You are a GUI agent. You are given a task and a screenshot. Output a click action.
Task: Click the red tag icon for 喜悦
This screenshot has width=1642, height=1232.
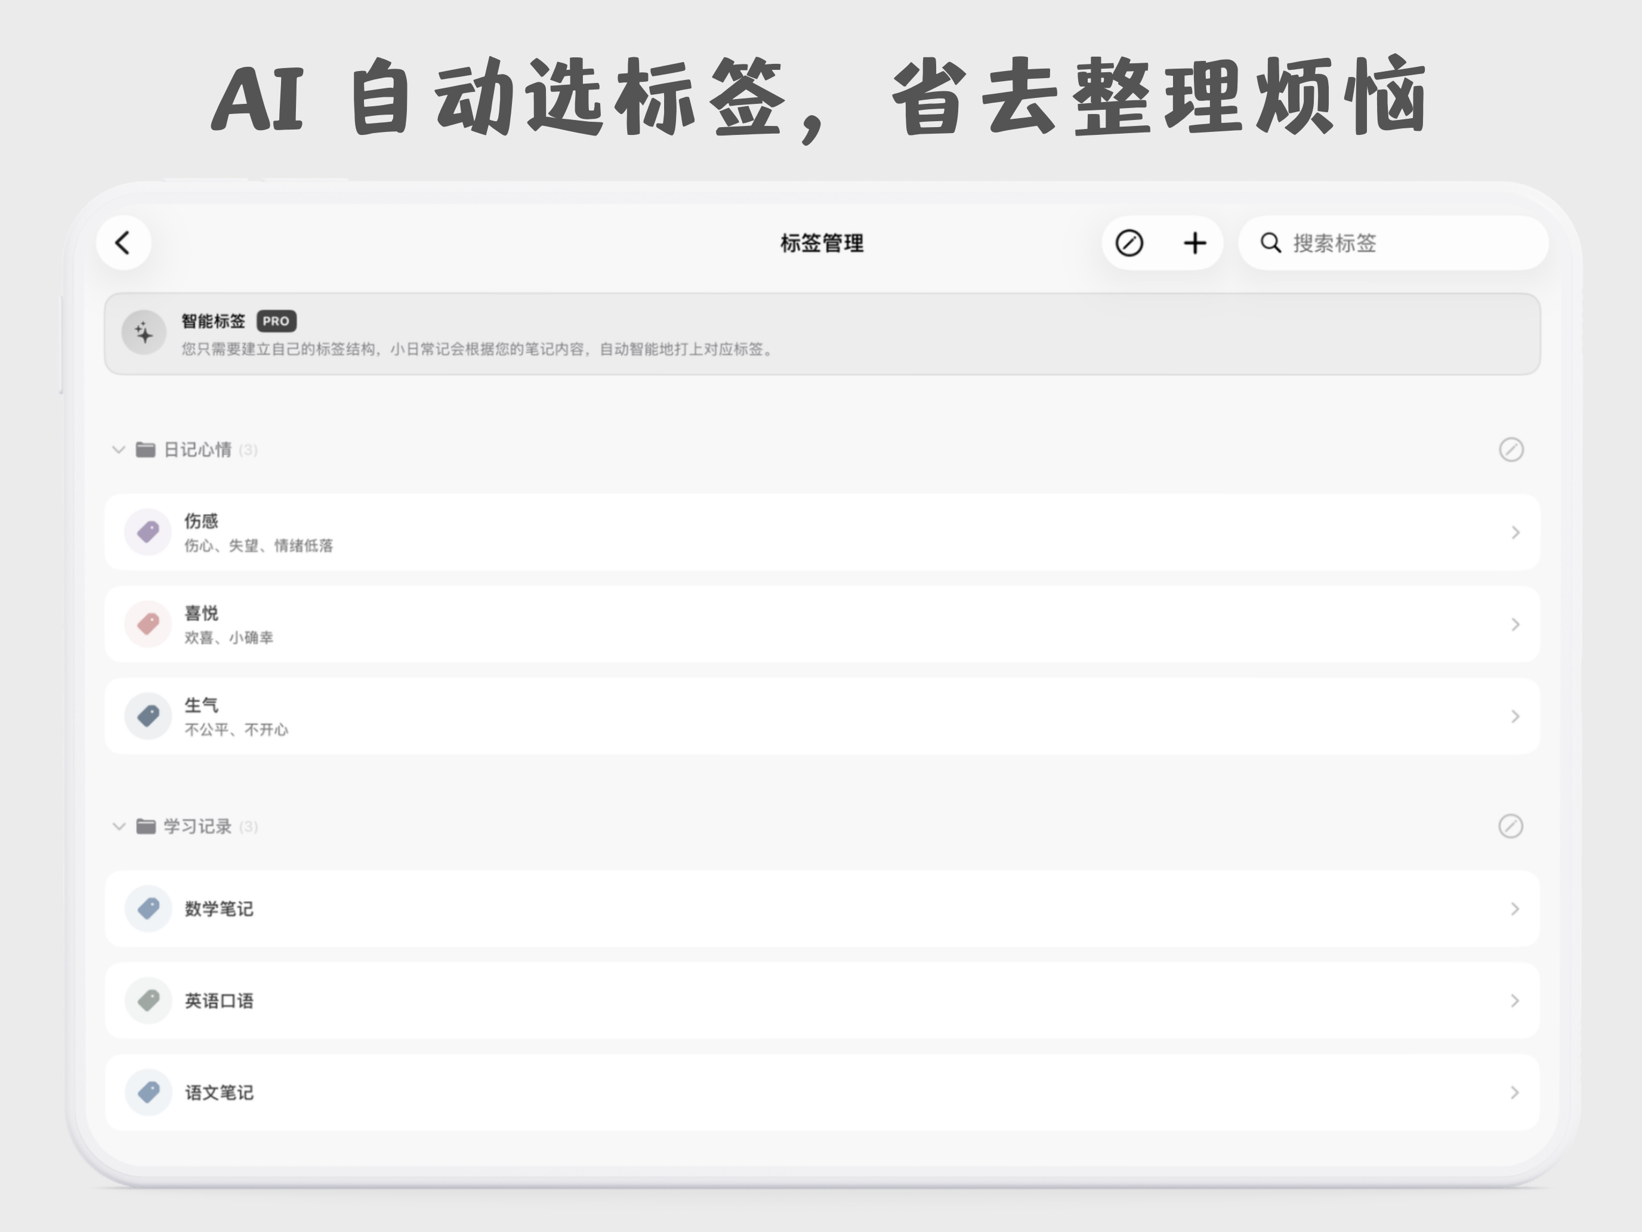pos(149,624)
